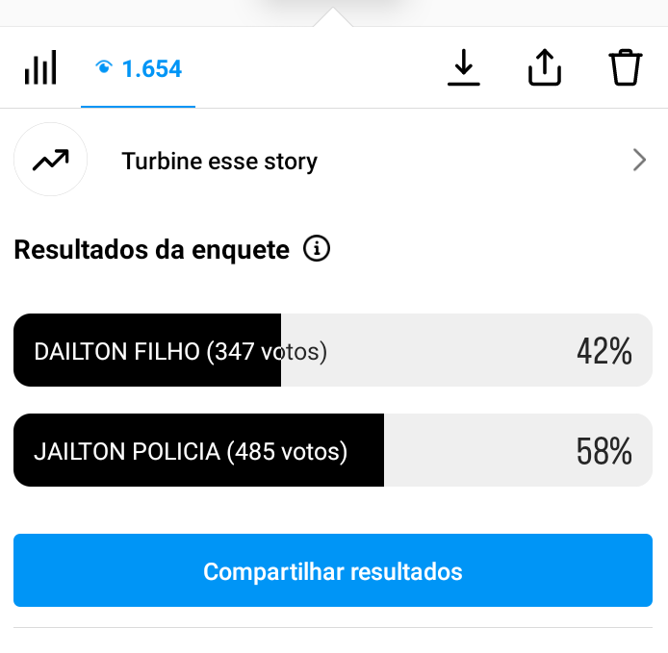The width and height of the screenshot is (668, 653).
Task: Click the eye icon beside viewer count
Action: pos(104,68)
